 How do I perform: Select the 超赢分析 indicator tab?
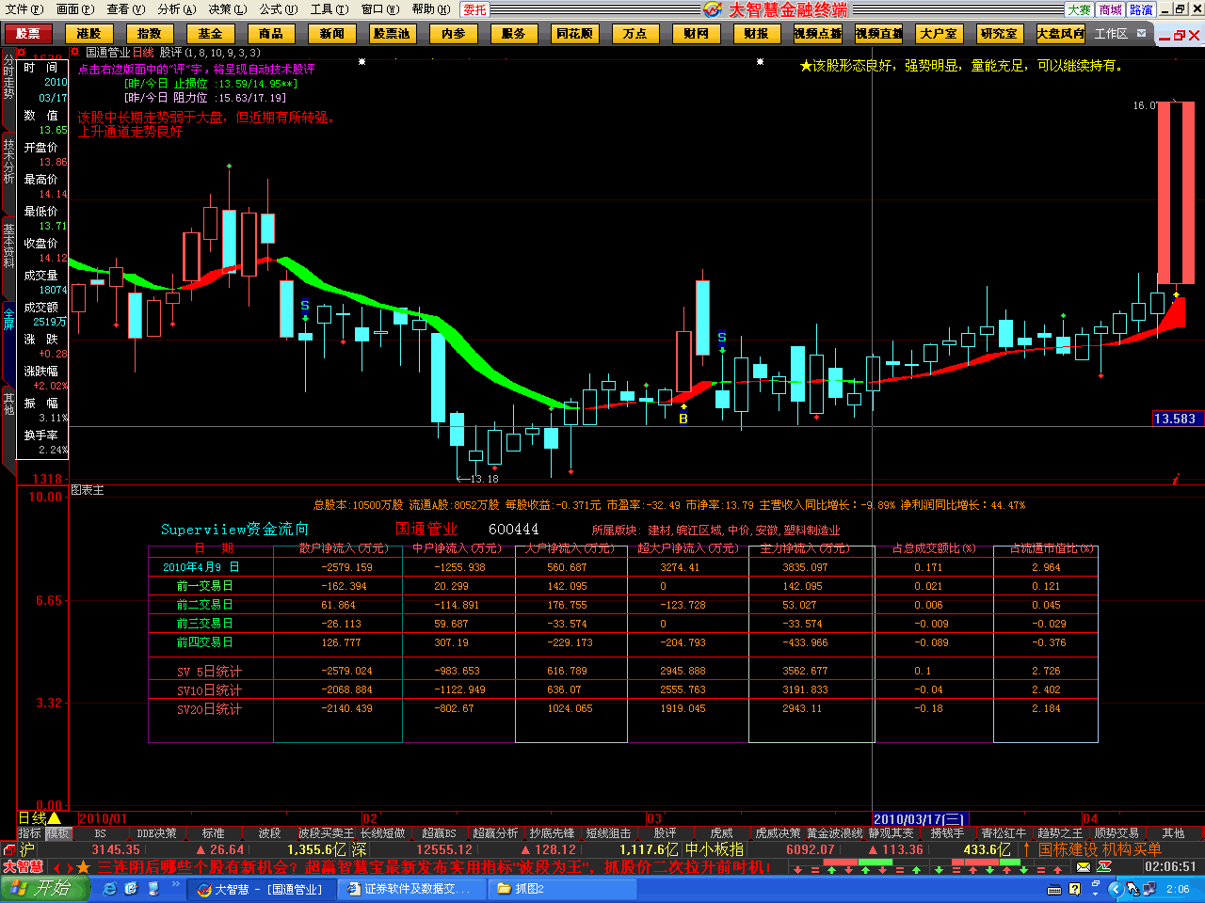[495, 833]
